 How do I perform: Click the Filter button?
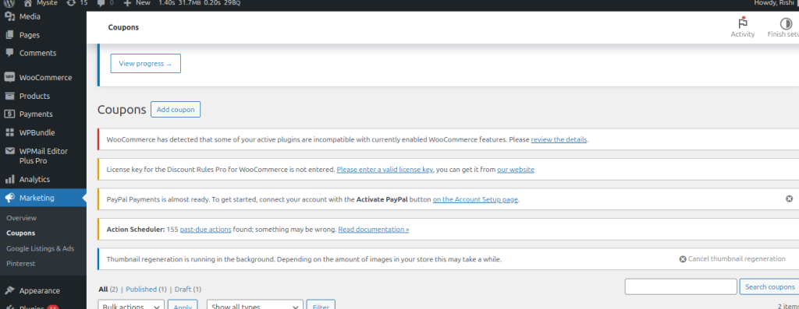click(321, 305)
